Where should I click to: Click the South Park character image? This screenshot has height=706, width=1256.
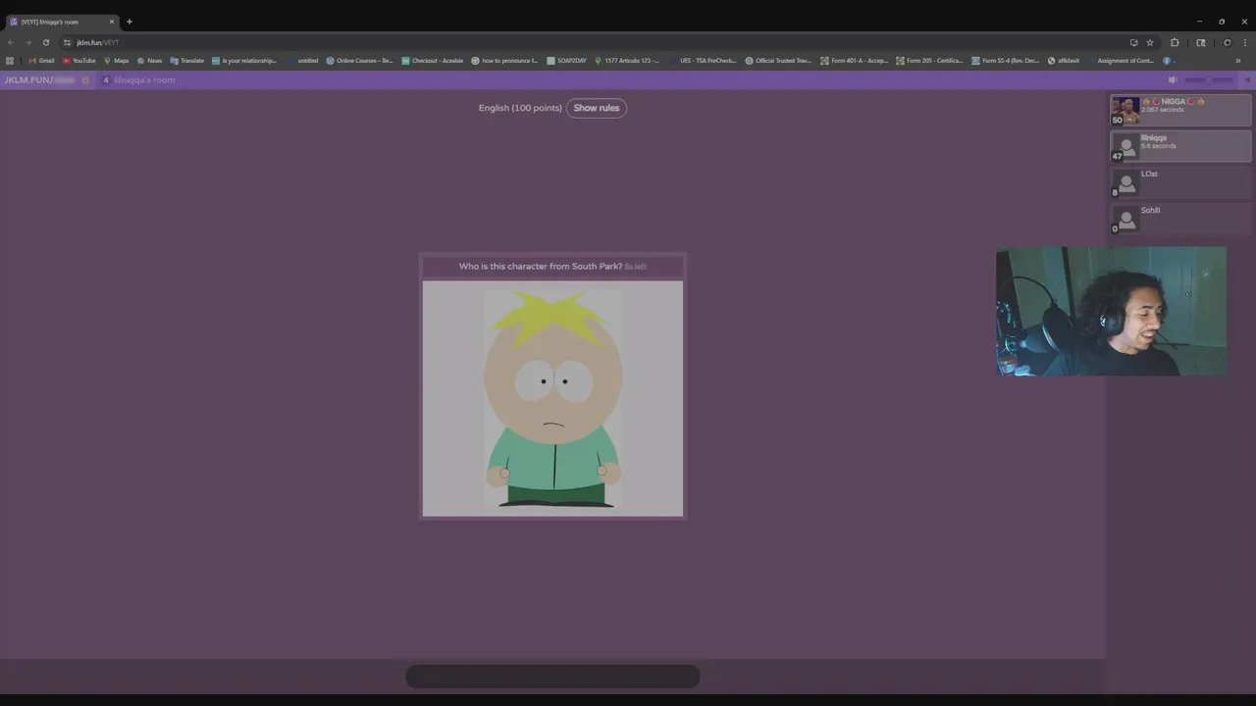point(552,398)
